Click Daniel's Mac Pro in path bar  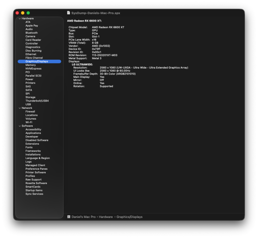[83, 217]
